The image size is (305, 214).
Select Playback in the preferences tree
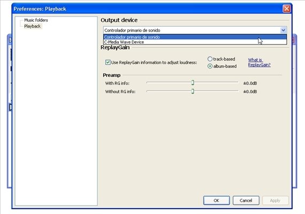(32, 26)
